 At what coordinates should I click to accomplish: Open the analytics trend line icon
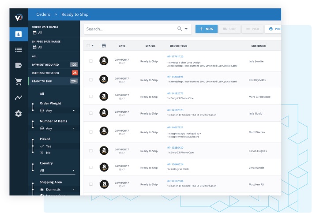coord(18,97)
